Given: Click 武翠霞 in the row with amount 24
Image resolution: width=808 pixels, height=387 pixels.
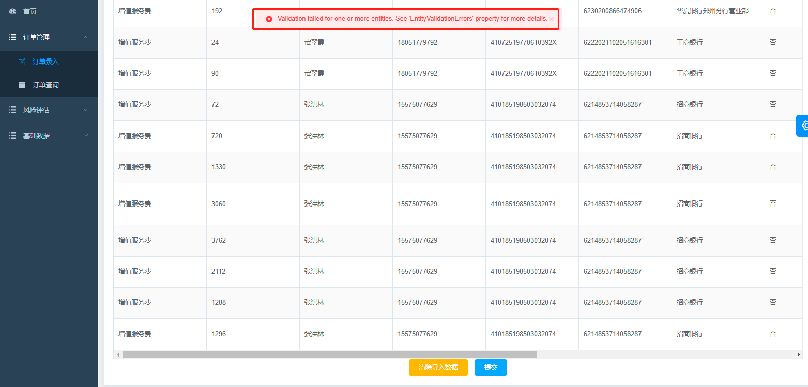Looking at the screenshot, I should click(x=314, y=43).
